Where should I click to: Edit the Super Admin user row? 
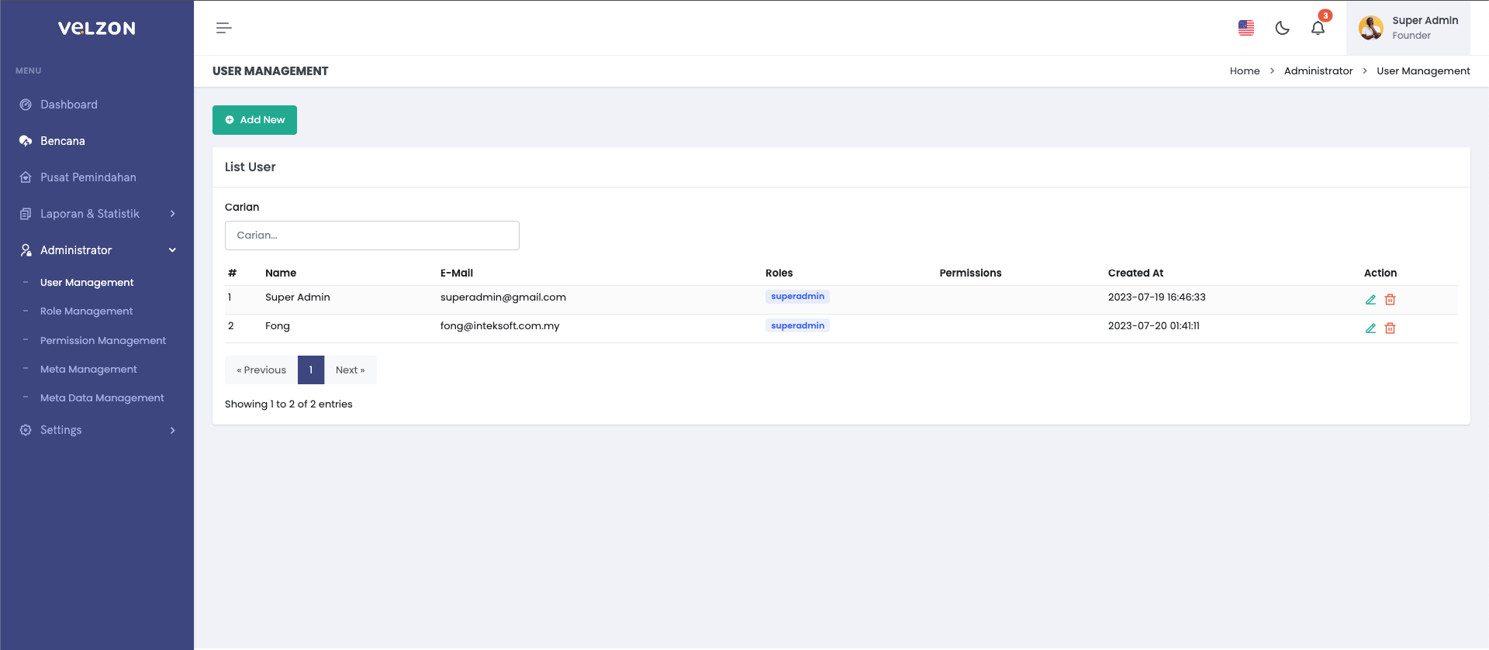click(x=1370, y=300)
